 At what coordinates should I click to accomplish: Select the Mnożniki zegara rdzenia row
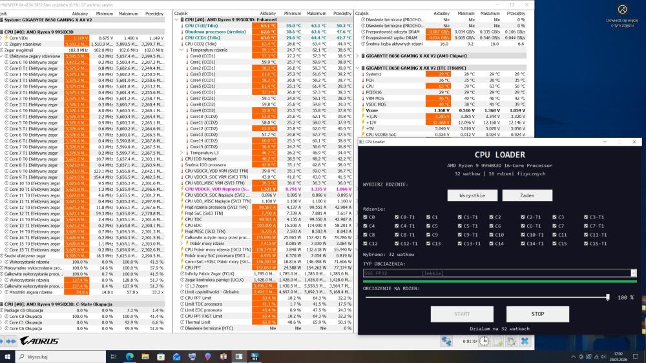83,292
